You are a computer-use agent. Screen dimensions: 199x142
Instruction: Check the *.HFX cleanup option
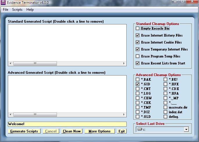(165, 84)
